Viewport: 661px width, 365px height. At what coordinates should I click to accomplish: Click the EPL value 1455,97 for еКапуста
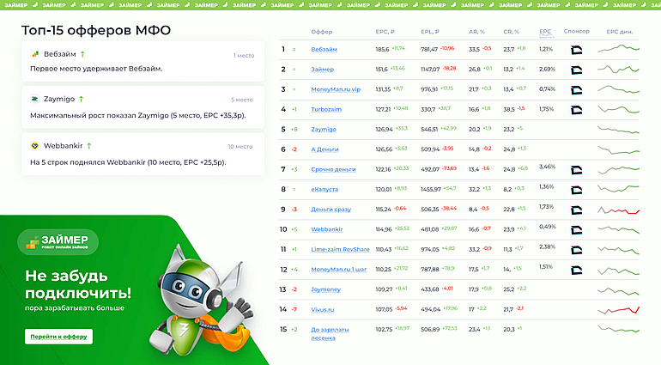click(430, 190)
